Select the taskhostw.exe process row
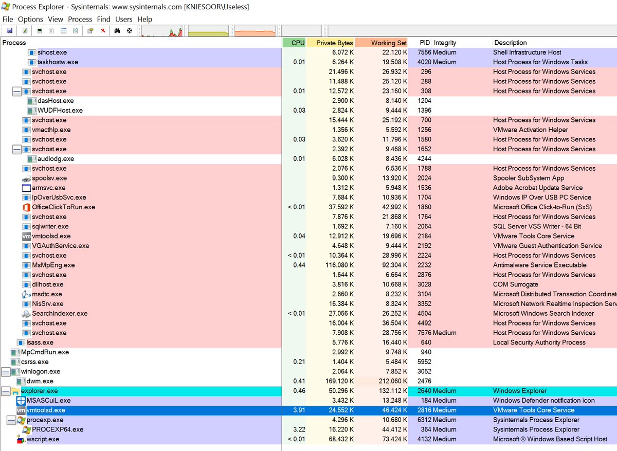This screenshot has height=451, width=617. click(x=308, y=62)
